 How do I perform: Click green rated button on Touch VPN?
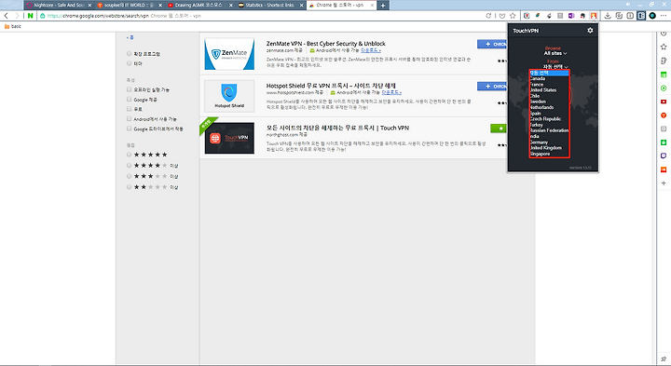click(x=499, y=129)
